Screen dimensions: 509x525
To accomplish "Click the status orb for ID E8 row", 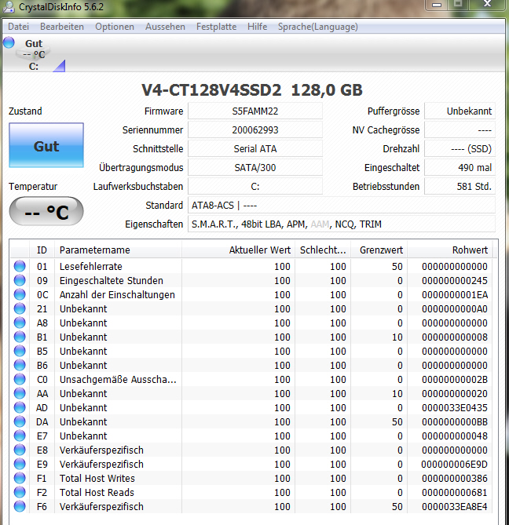I will [x=20, y=450].
